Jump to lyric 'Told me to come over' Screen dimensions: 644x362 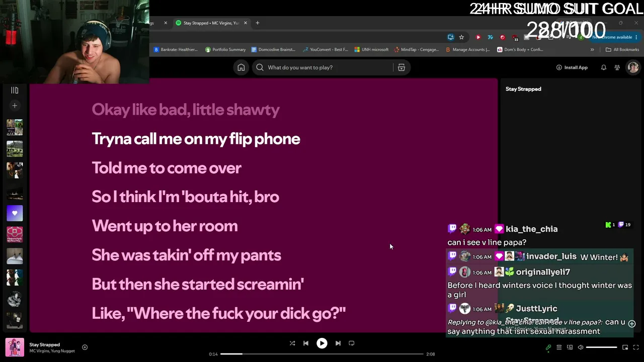coord(167,168)
